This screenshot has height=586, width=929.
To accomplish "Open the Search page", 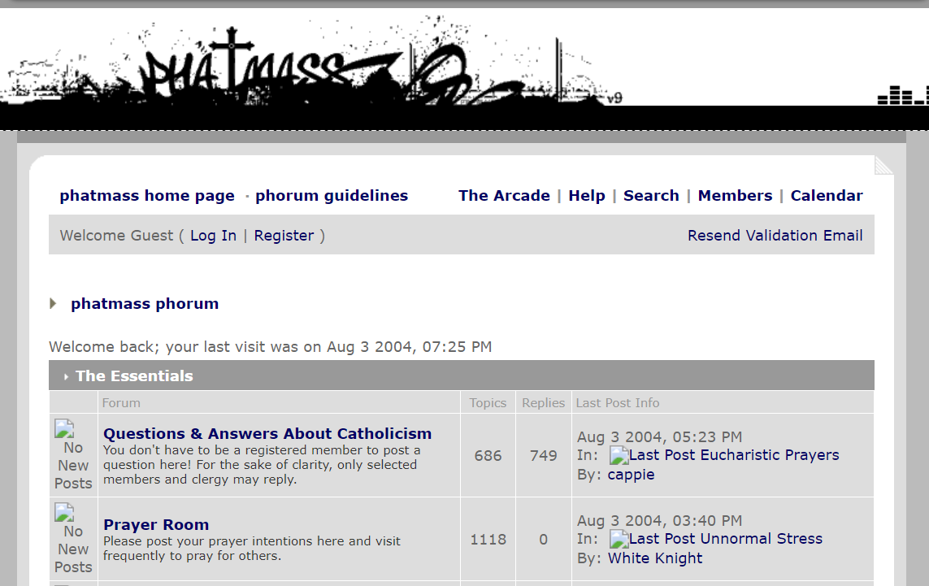I will (651, 196).
